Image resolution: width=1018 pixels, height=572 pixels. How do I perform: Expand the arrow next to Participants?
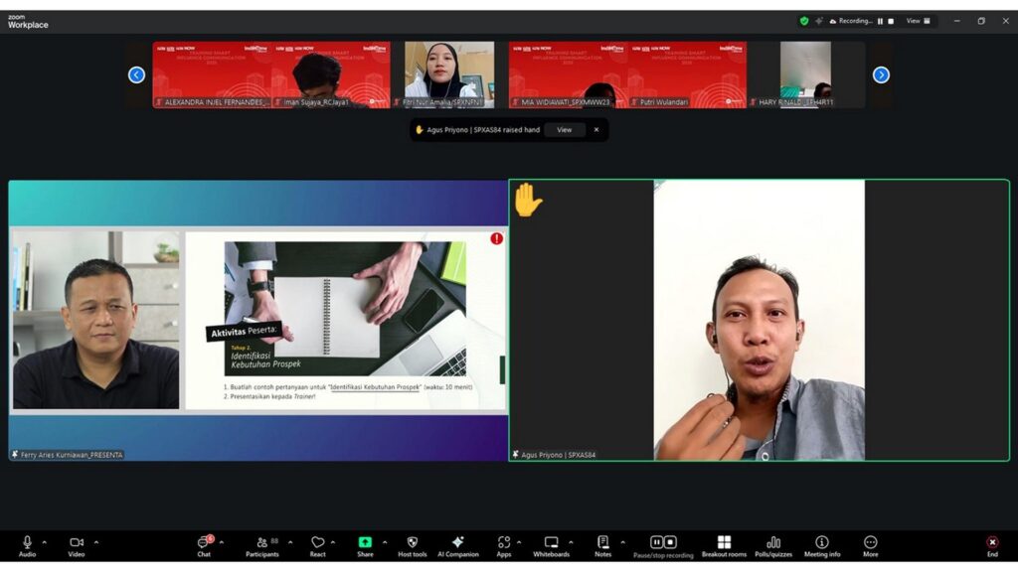(290, 542)
